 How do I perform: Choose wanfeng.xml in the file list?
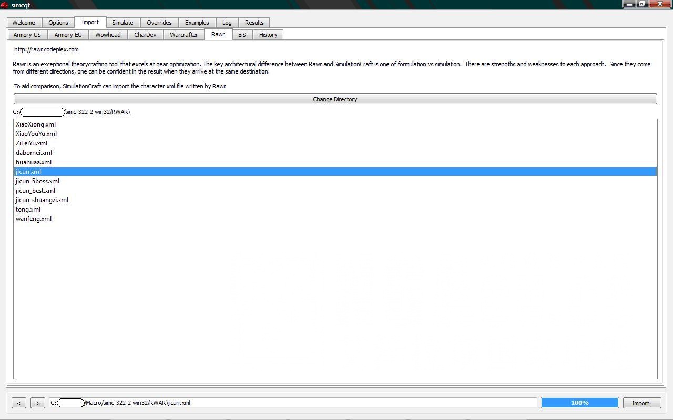point(34,219)
